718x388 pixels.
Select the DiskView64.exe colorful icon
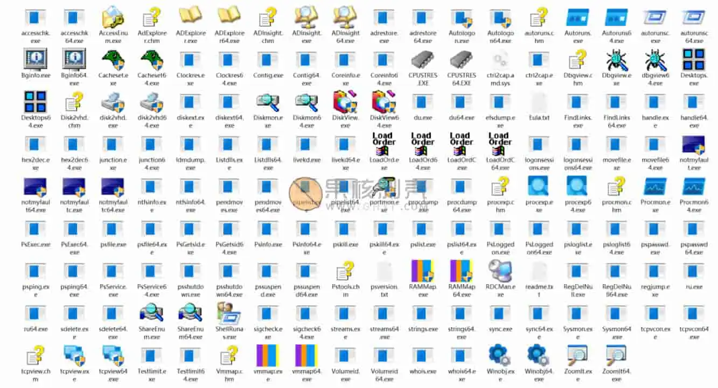384,101
